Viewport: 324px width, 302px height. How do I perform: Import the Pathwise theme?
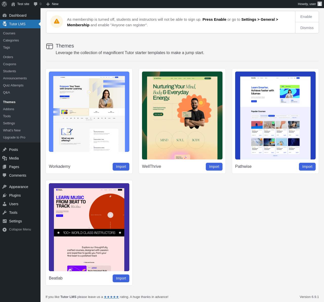[307, 167]
